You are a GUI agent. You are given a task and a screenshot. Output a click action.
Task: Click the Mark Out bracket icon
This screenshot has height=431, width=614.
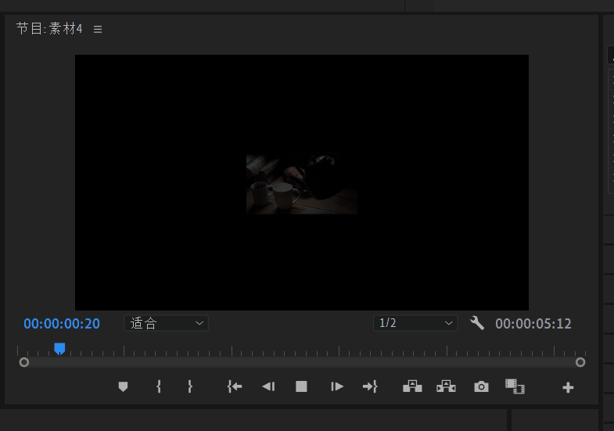point(189,386)
